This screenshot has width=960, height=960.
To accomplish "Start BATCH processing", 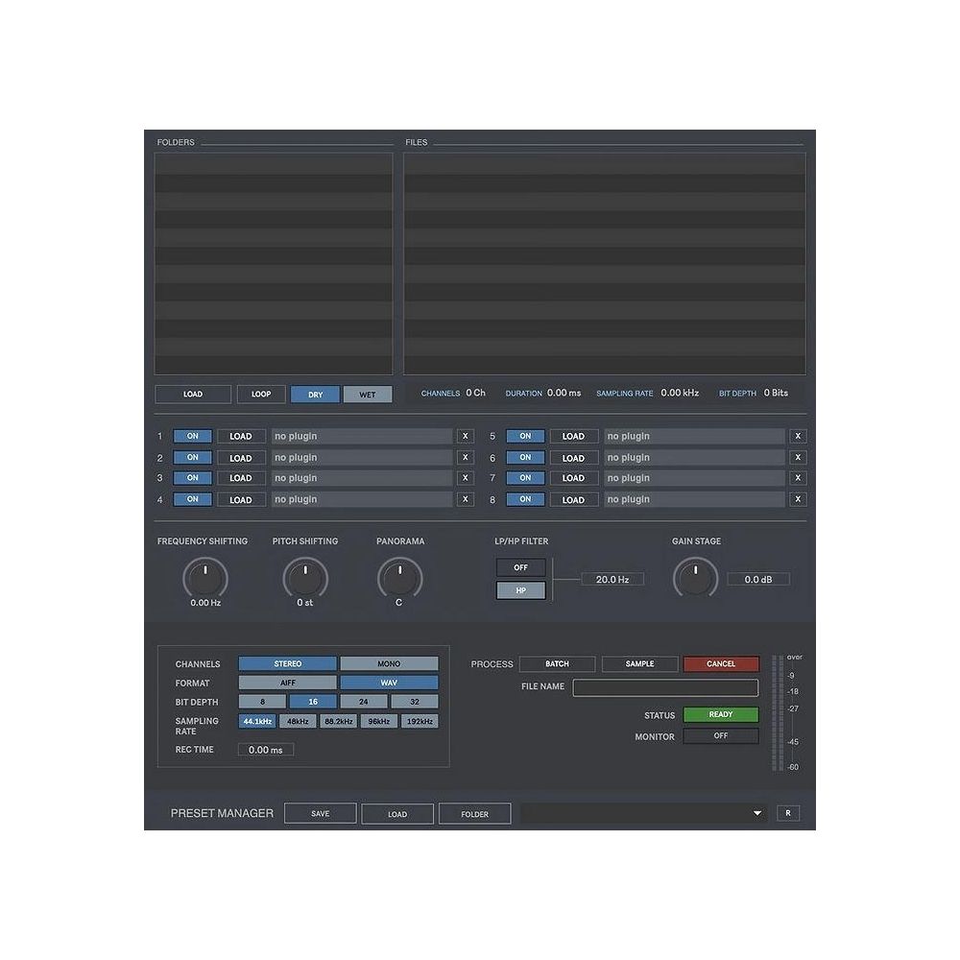I will tap(557, 663).
